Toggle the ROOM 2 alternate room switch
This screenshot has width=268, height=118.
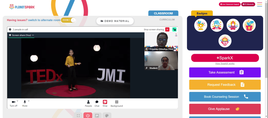[x=68, y=20]
